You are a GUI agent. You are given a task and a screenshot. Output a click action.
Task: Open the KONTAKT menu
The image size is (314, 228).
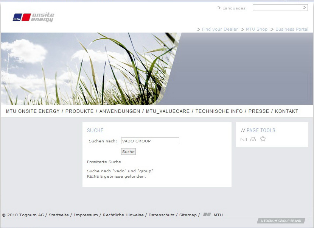(286, 111)
